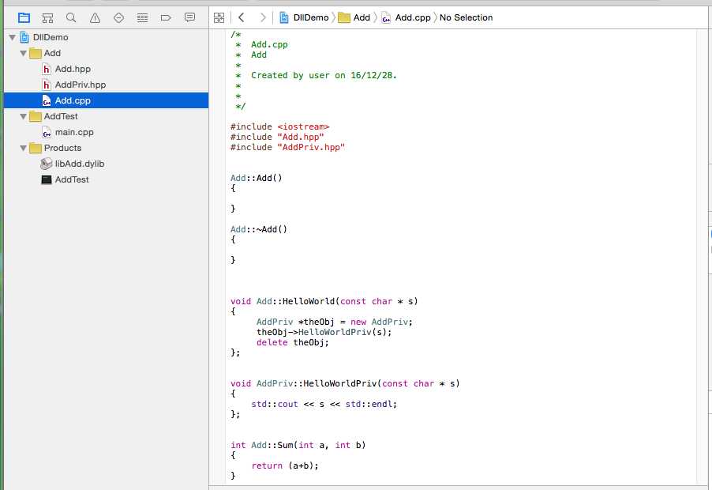
Task: Open the Test navigator diamond icon
Action: (118, 17)
